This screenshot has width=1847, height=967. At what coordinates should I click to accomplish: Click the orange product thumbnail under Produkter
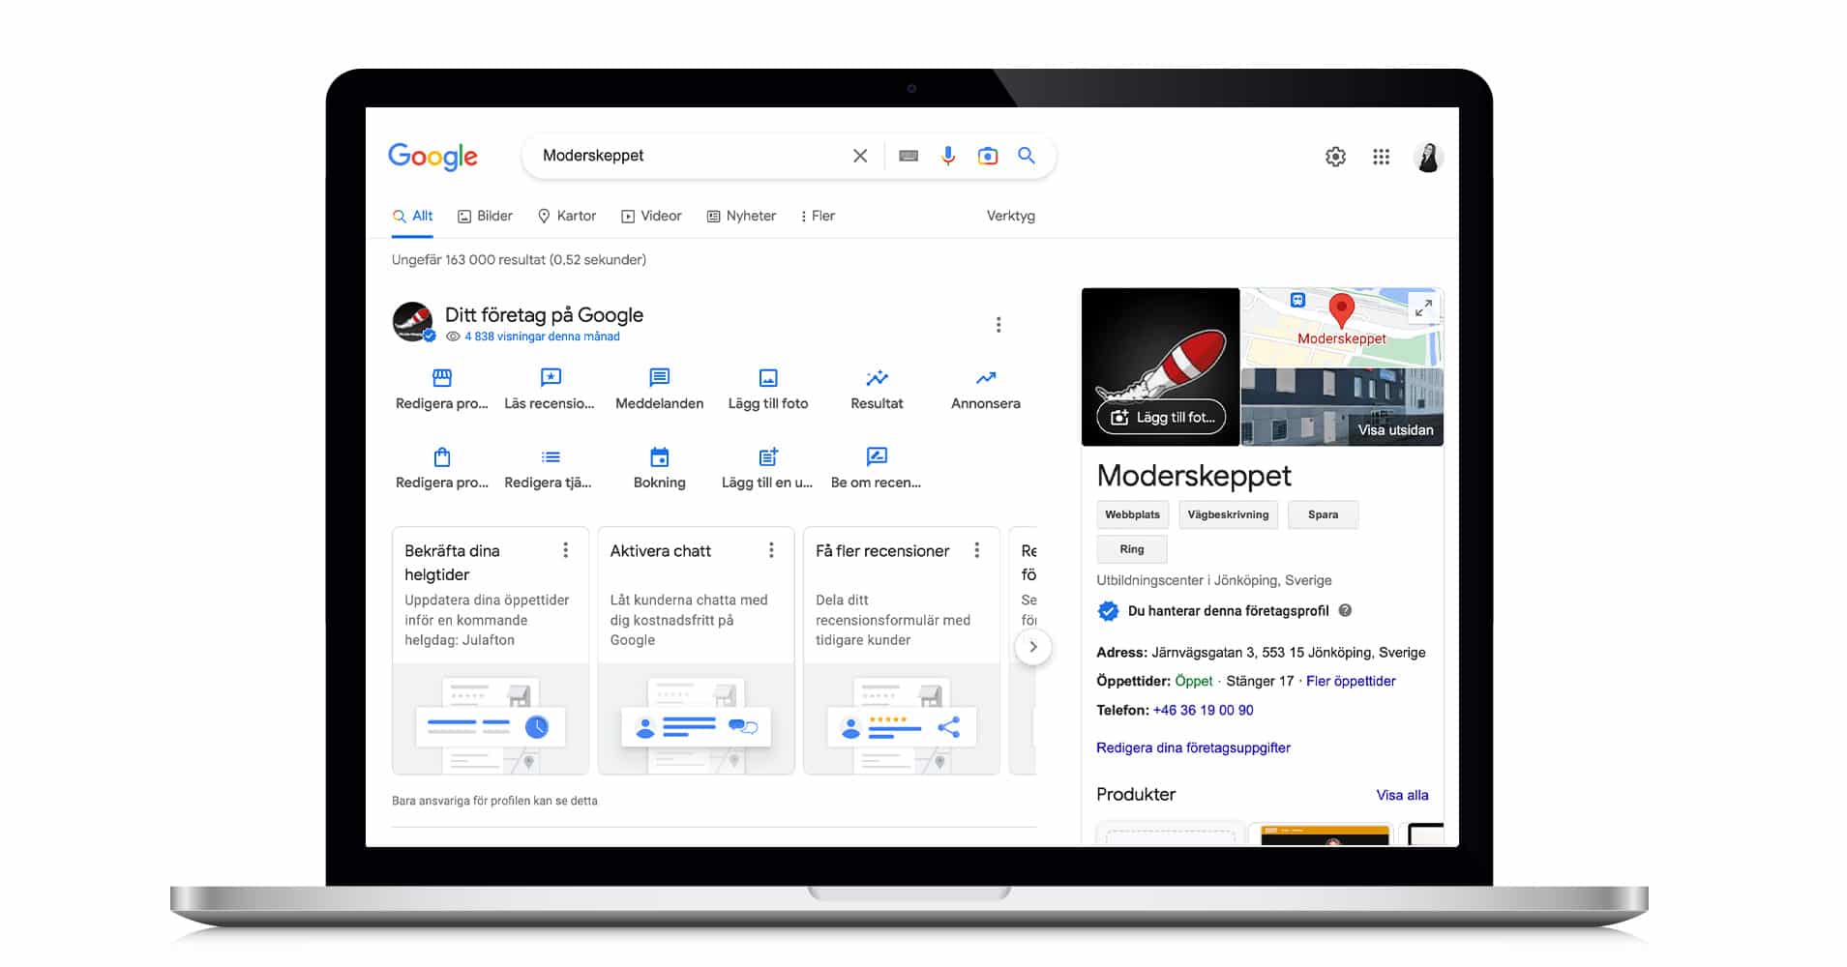click(1325, 835)
